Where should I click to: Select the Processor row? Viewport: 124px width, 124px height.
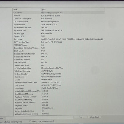(x=59, y=39)
